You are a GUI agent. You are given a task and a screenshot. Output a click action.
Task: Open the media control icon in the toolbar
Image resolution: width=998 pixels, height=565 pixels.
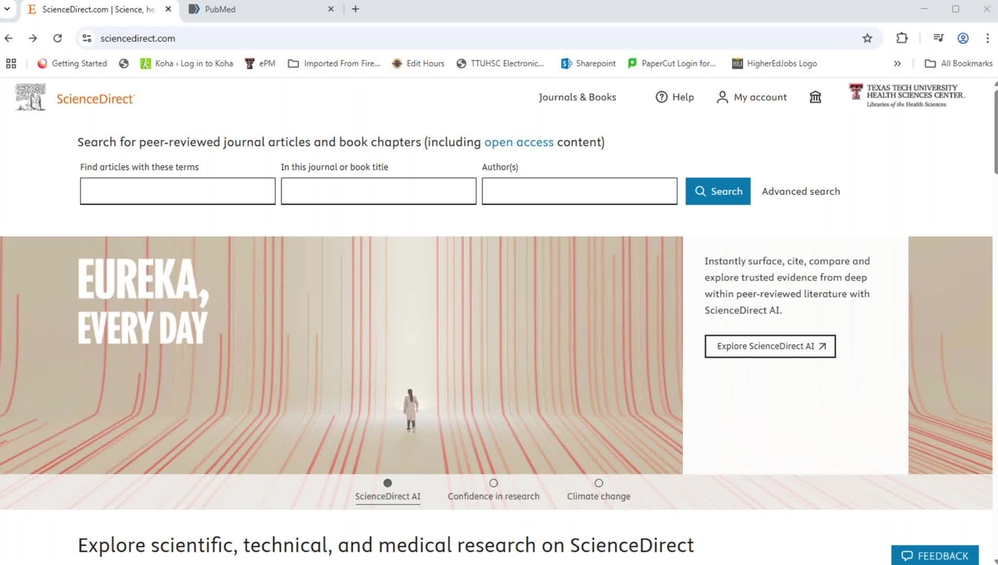[x=939, y=38]
